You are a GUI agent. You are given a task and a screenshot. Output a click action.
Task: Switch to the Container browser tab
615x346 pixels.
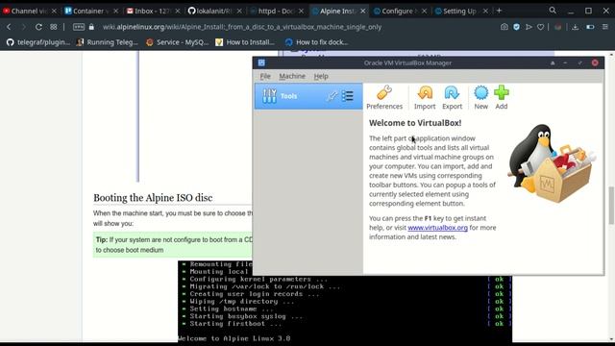[x=86, y=11]
